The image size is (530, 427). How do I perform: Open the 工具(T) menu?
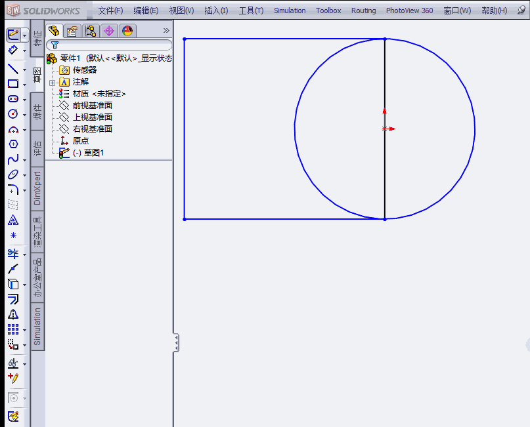point(251,10)
